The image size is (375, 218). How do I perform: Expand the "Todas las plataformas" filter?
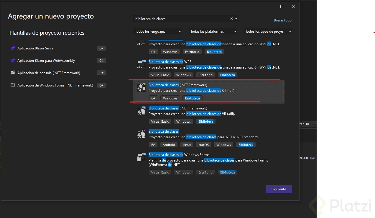tap(213, 31)
